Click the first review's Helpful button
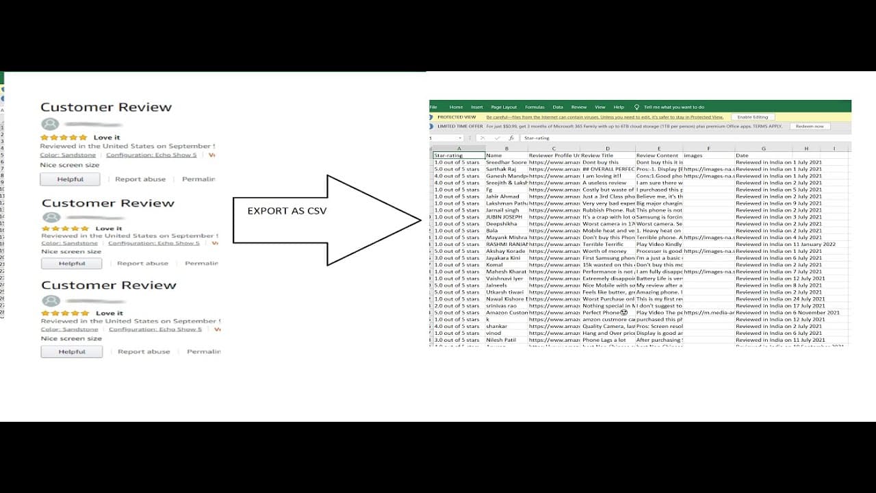876x493 pixels. click(70, 179)
